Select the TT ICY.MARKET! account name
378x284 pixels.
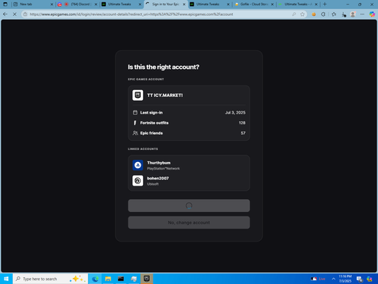(x=165, y=95)
